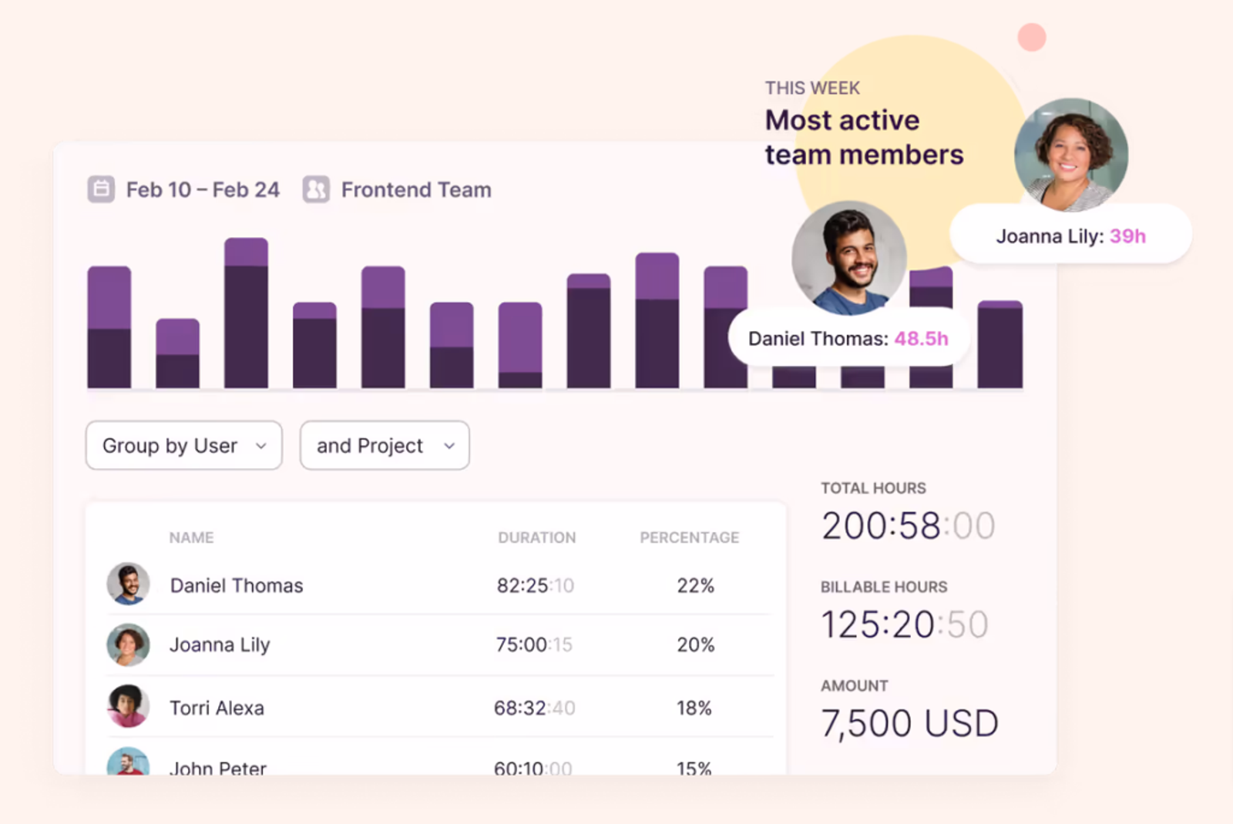Click Joanna Lily's avatar in the table
The width and height of the screenshot is (1233, 824).
128,645
